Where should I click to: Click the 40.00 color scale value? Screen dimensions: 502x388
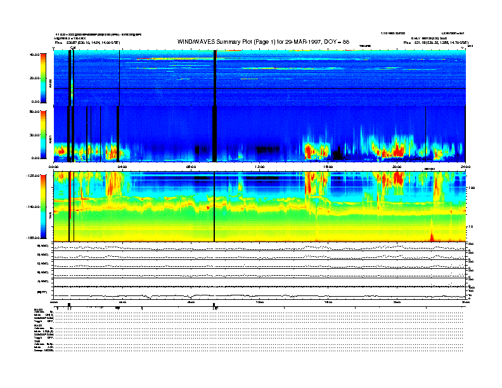tap(34, 55)
